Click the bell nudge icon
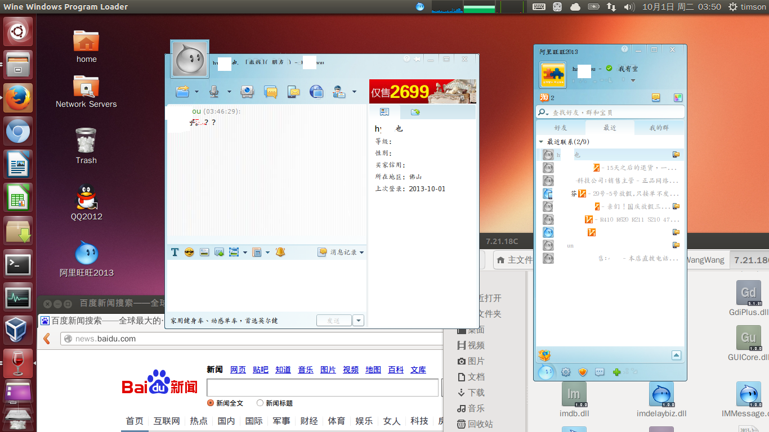The image size is (769, 432). pyautogui.click(x=280, y=252)
